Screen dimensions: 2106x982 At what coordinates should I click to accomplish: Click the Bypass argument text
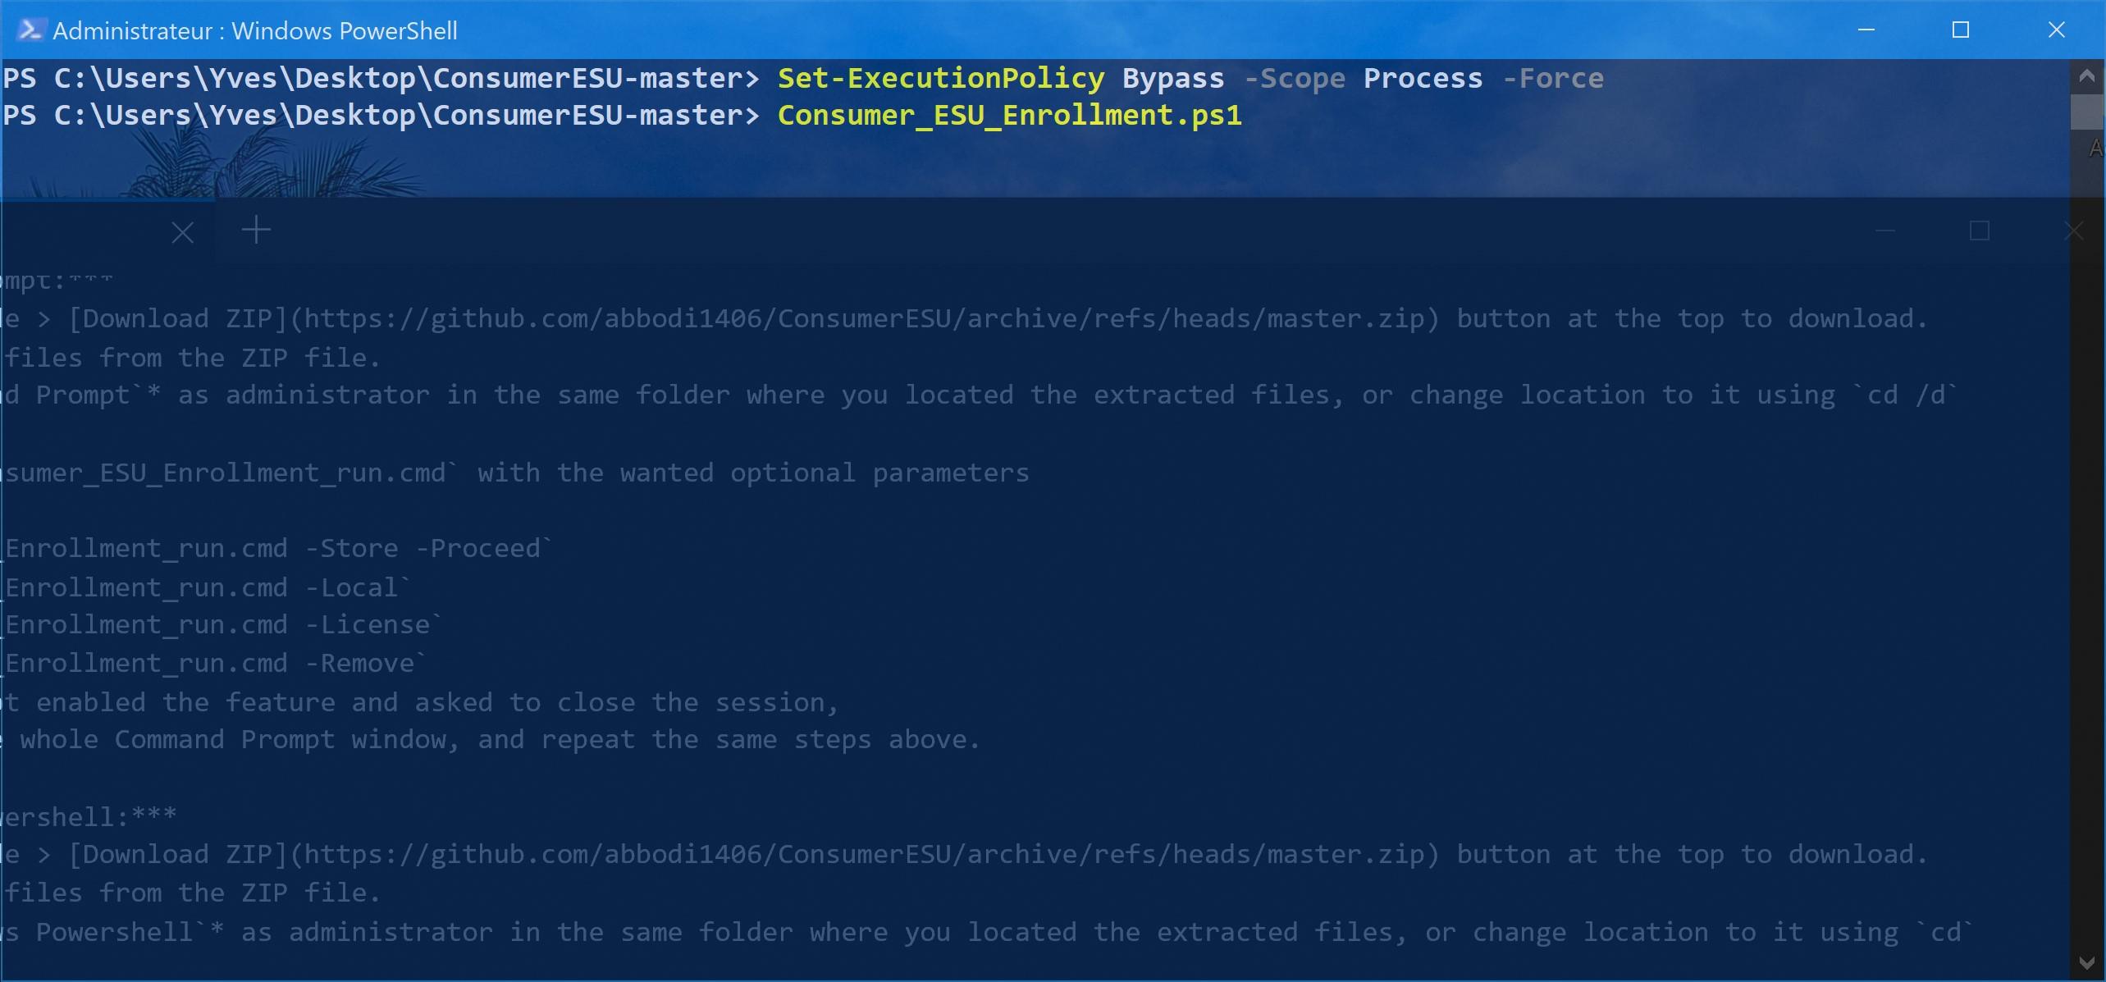pos(1173,79)
